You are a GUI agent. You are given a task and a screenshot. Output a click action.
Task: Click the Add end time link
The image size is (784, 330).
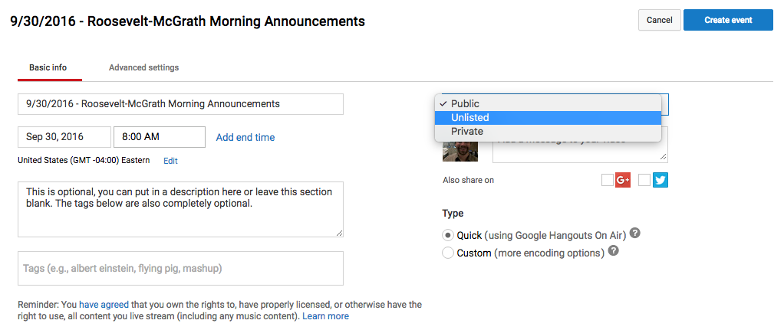pyautogui.click(x=245, y=138)
